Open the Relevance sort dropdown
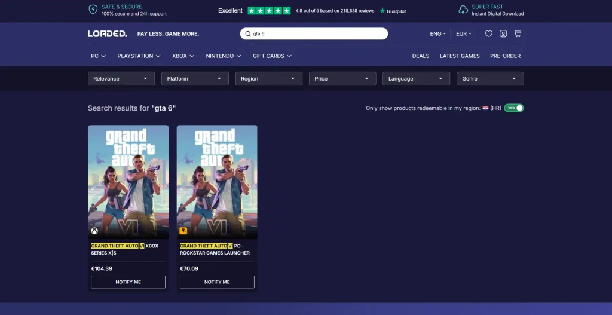The width and height of the screenshot is (612, 315). point(121,78)
